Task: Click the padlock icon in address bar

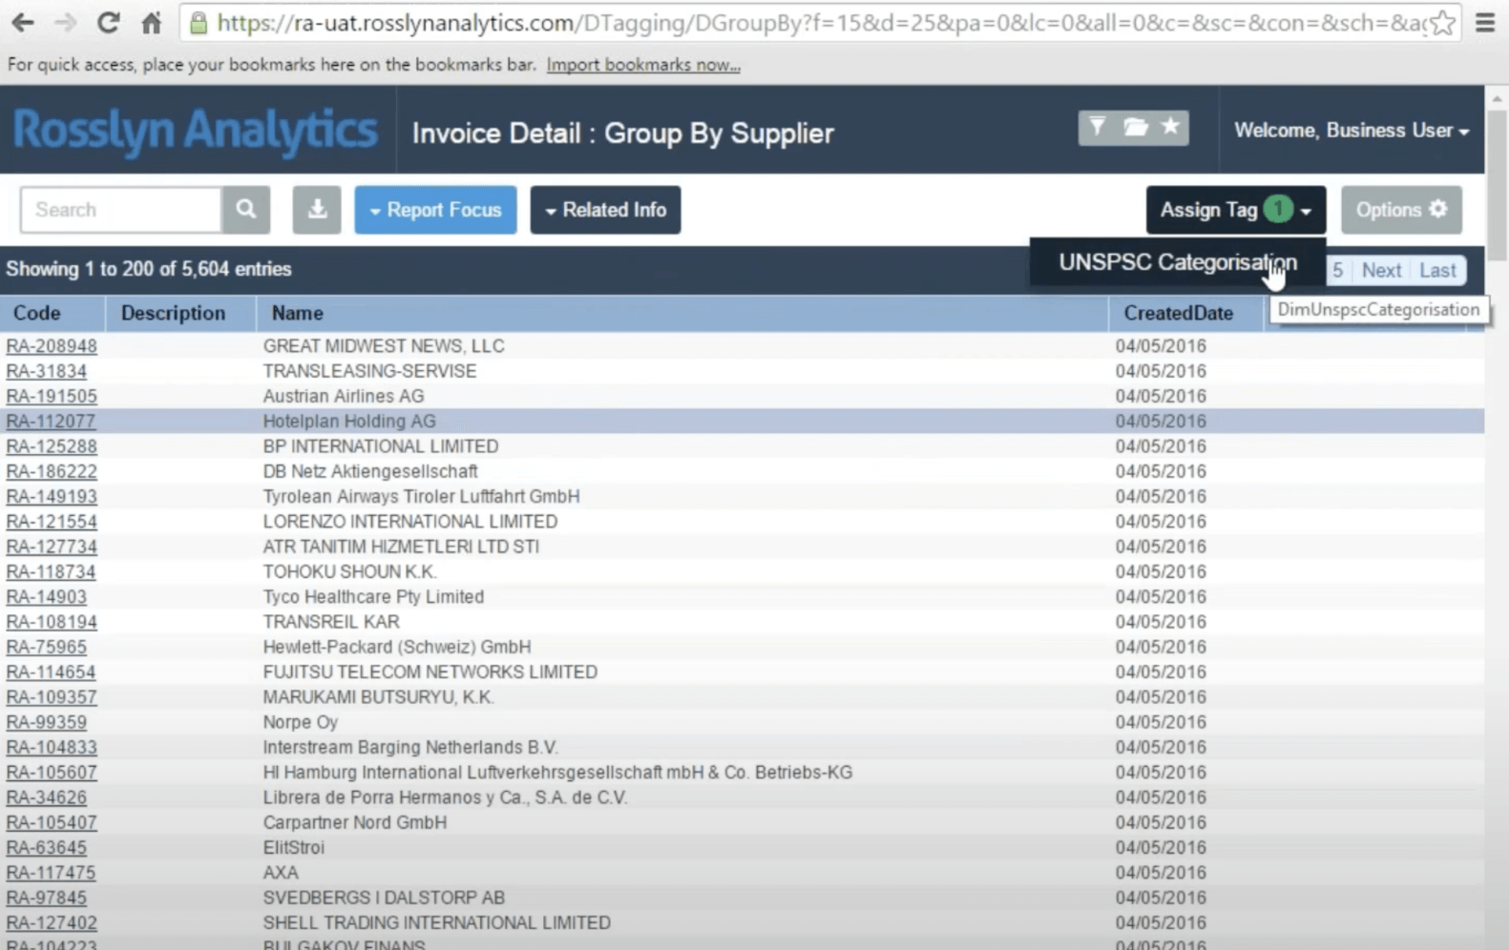Action: (x=199, y=23)
